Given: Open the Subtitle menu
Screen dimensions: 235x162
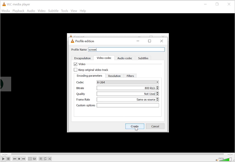Looking at the screenshot, I should point(53,11).
